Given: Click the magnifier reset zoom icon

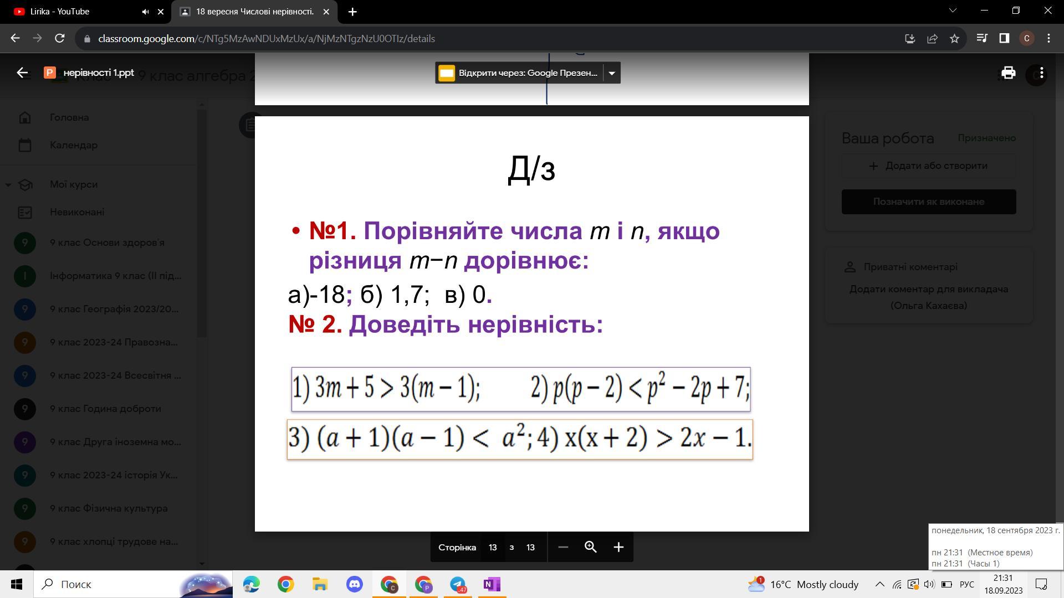Looking at the screenshot, I should point(591,547).
